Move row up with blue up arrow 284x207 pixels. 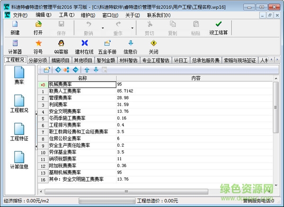(x=87, y=70)
